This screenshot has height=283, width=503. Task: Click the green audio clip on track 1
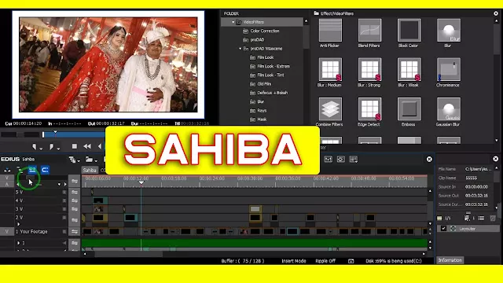(254, 243)
